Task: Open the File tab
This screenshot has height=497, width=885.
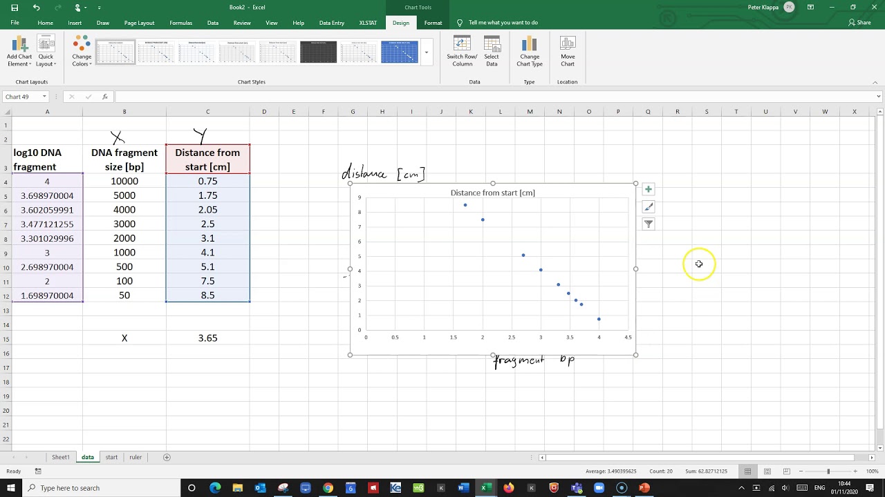Action: coord(15,23)
